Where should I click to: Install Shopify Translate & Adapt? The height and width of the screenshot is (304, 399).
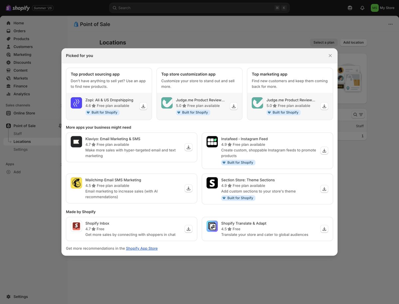point(324,229)
